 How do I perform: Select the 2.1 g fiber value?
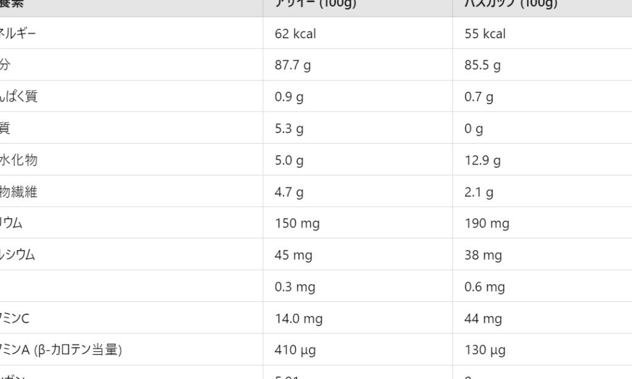tap(479, 192)
